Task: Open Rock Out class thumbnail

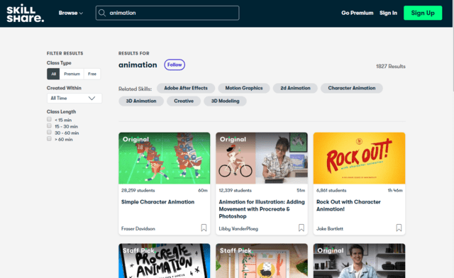Action: (359, 158)
